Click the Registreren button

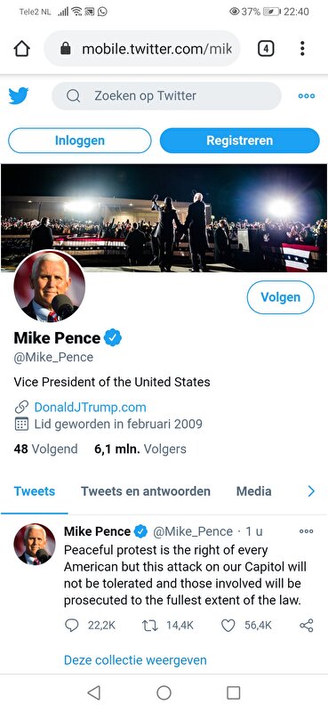click(x=239, y=141)
